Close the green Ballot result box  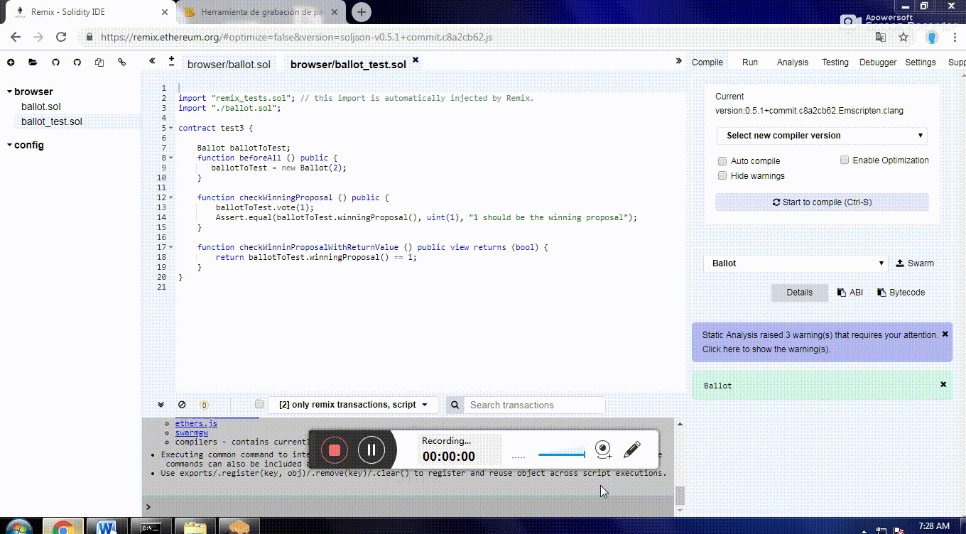pyautogui.click(x=943, y=384)
